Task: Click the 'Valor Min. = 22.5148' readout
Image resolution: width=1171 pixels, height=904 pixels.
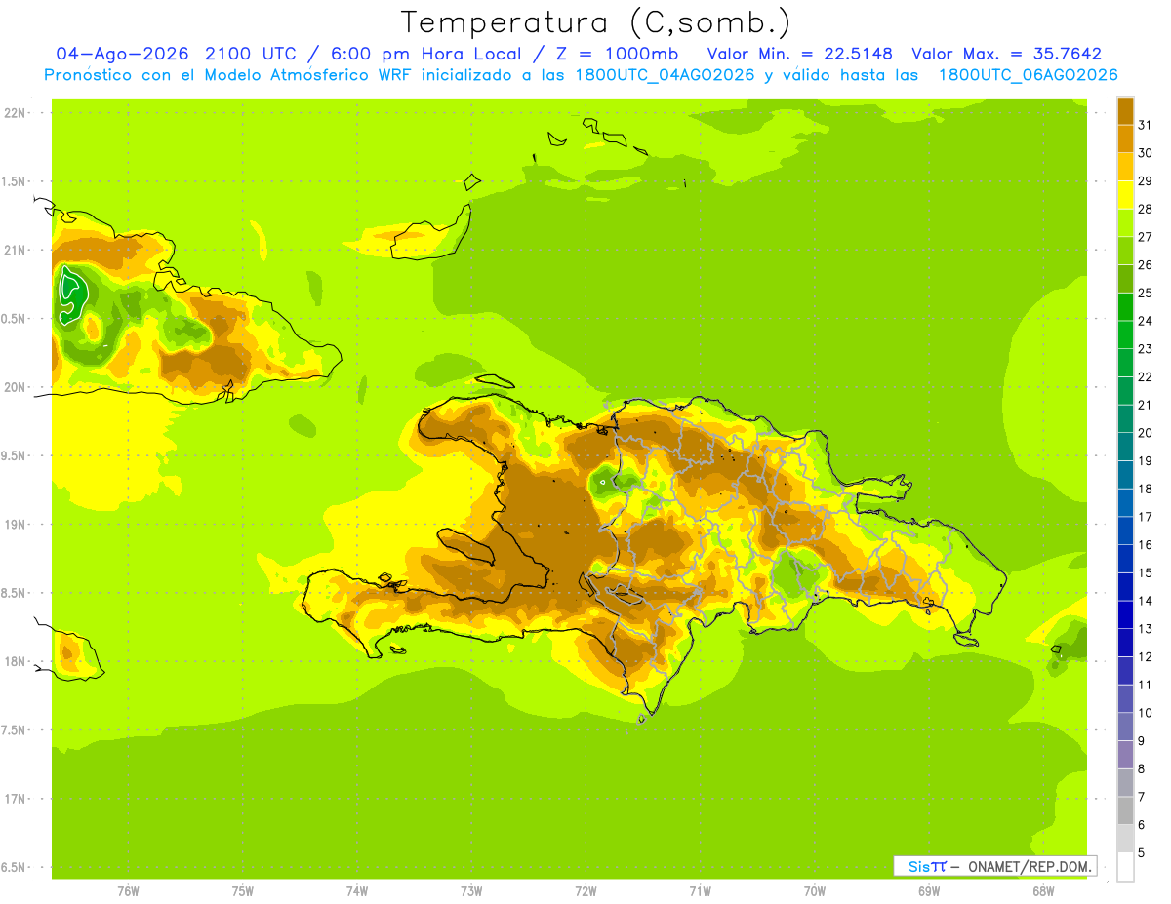Action: (799, 54)
